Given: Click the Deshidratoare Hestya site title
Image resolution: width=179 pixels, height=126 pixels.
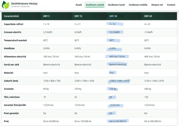Looking at the screenshot, I should [x=24, y=3].
